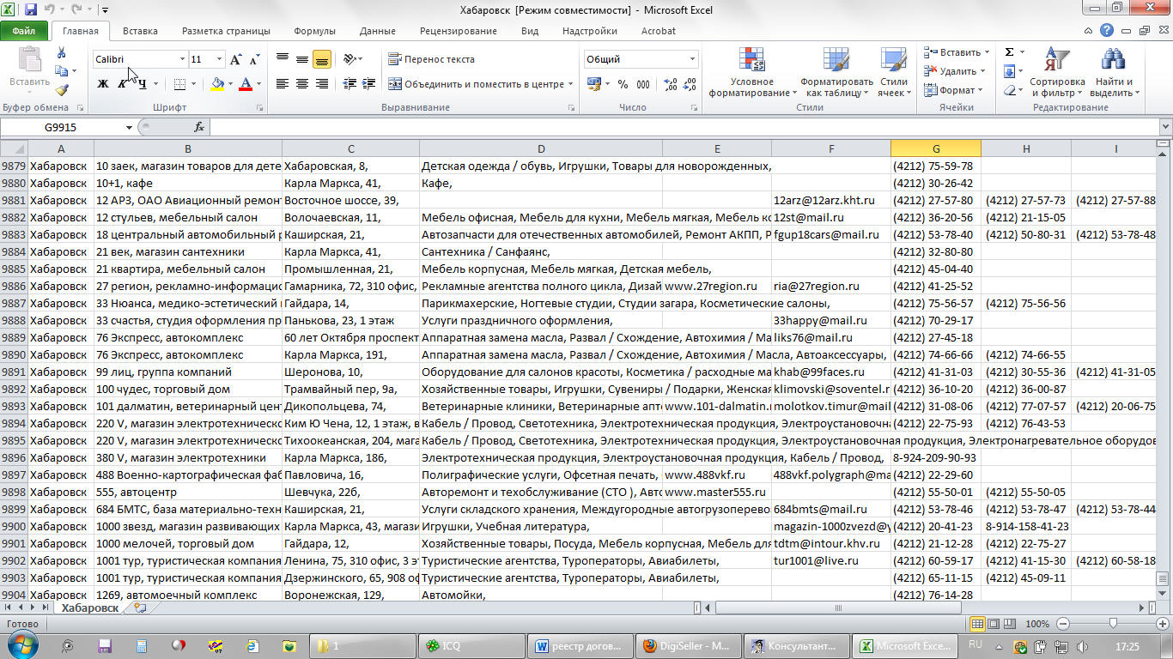Align cell text right
This screenshot has height=659, width=1173.
point(322,84)
